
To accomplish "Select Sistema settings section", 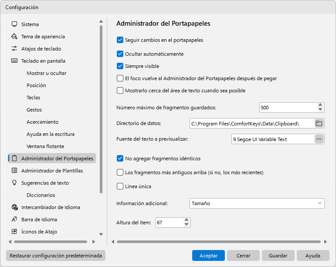I will (30, 24).
